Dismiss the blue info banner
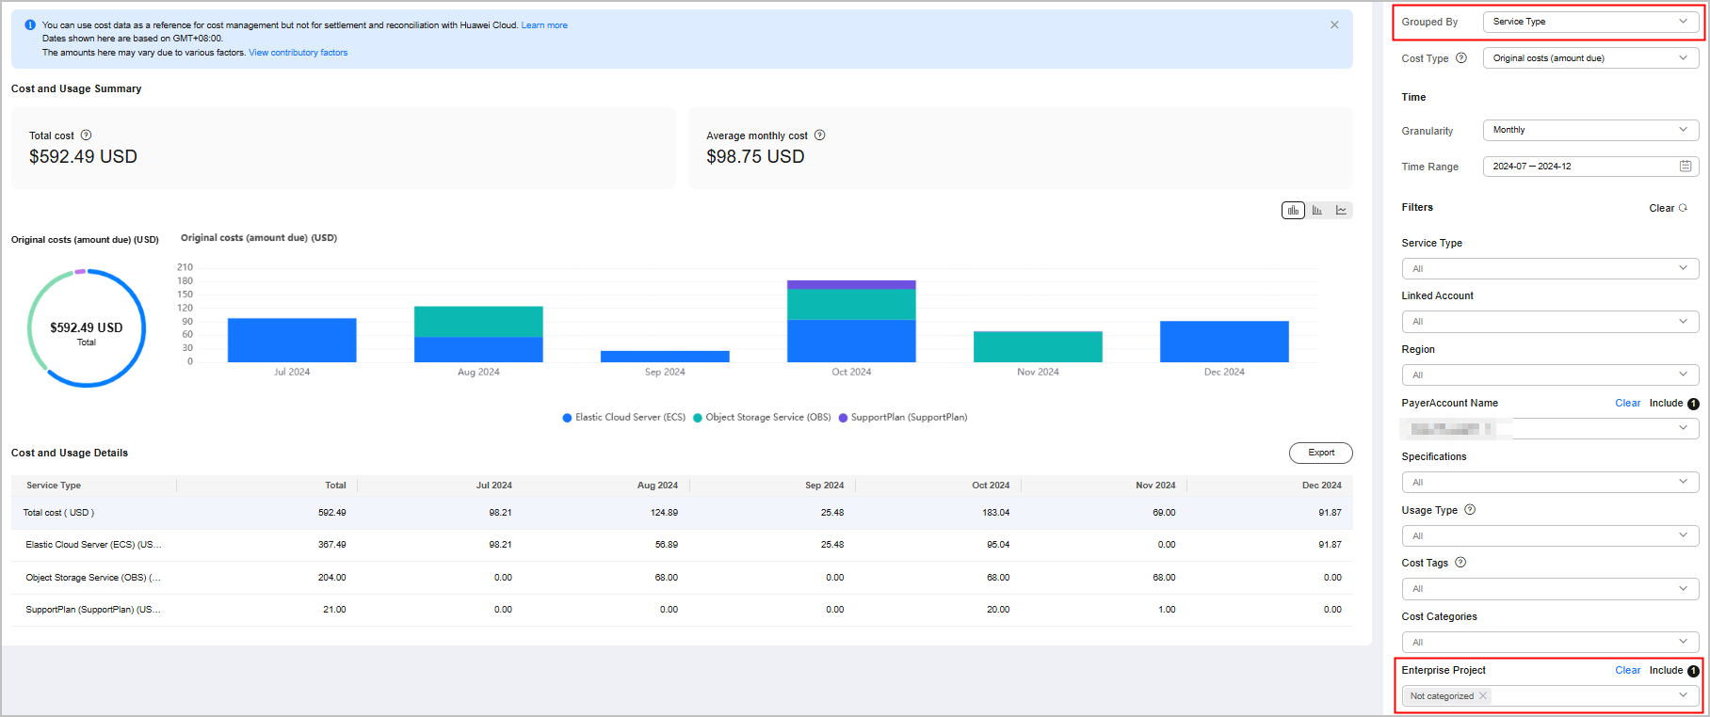1710x717 pixels. [1334, 25]
